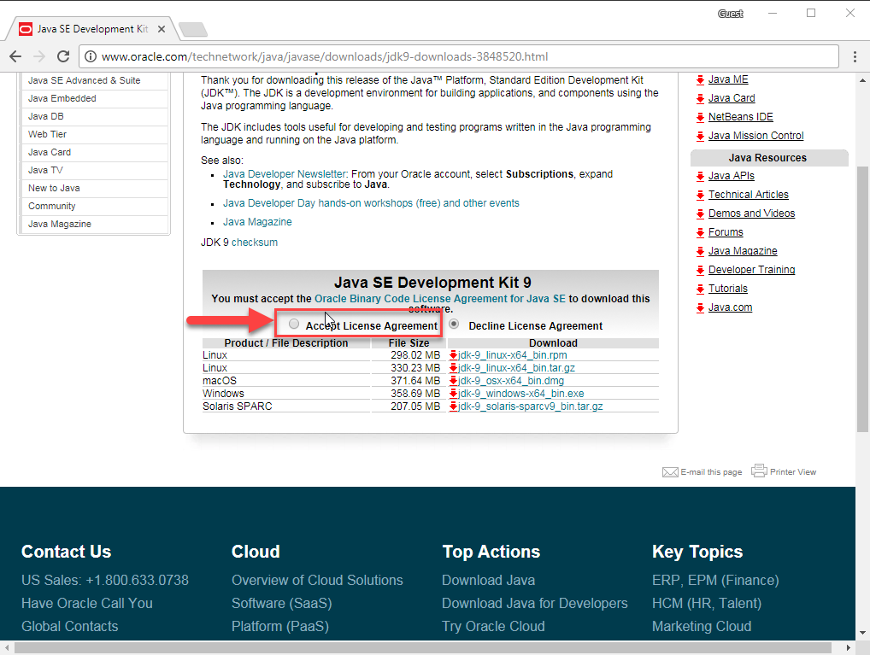Select Accept License Agreement radio button
Viewport: 870px width, 655px height.
pyautogui.click(x=294, y=325)
